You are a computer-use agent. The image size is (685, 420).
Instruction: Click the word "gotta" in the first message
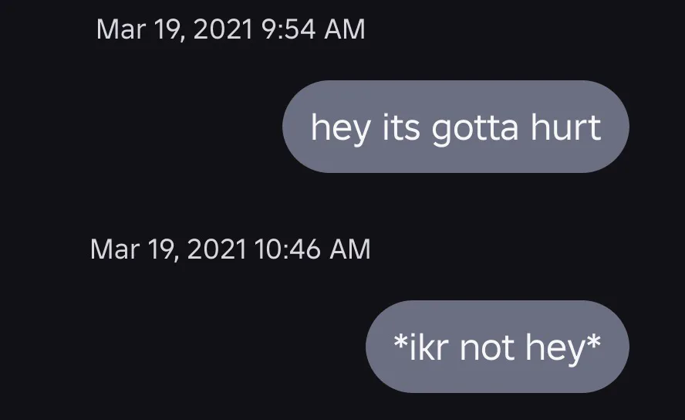474,128
